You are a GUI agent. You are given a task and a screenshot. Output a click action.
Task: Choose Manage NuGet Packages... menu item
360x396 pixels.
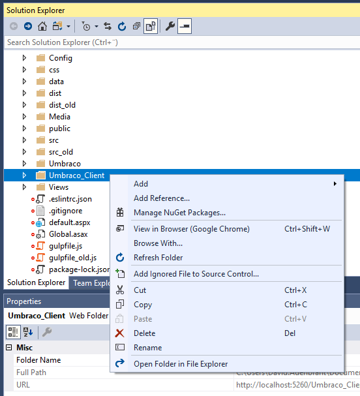click(227, 213)
